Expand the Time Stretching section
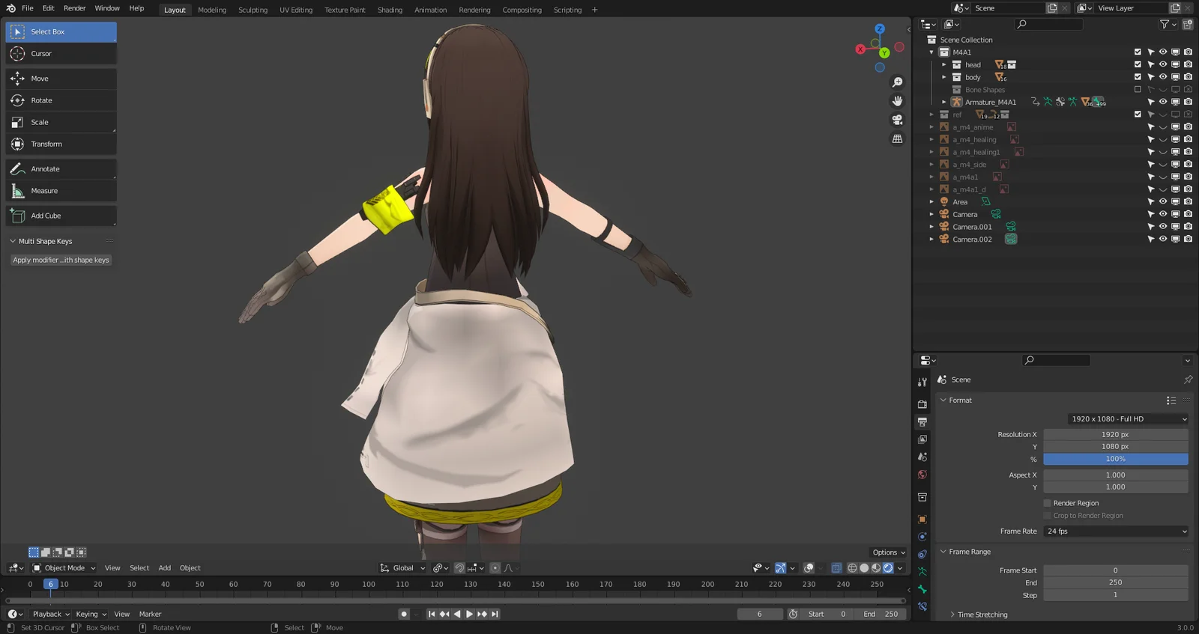This screenshot has width=1199, height=634. tap(982, 615)
